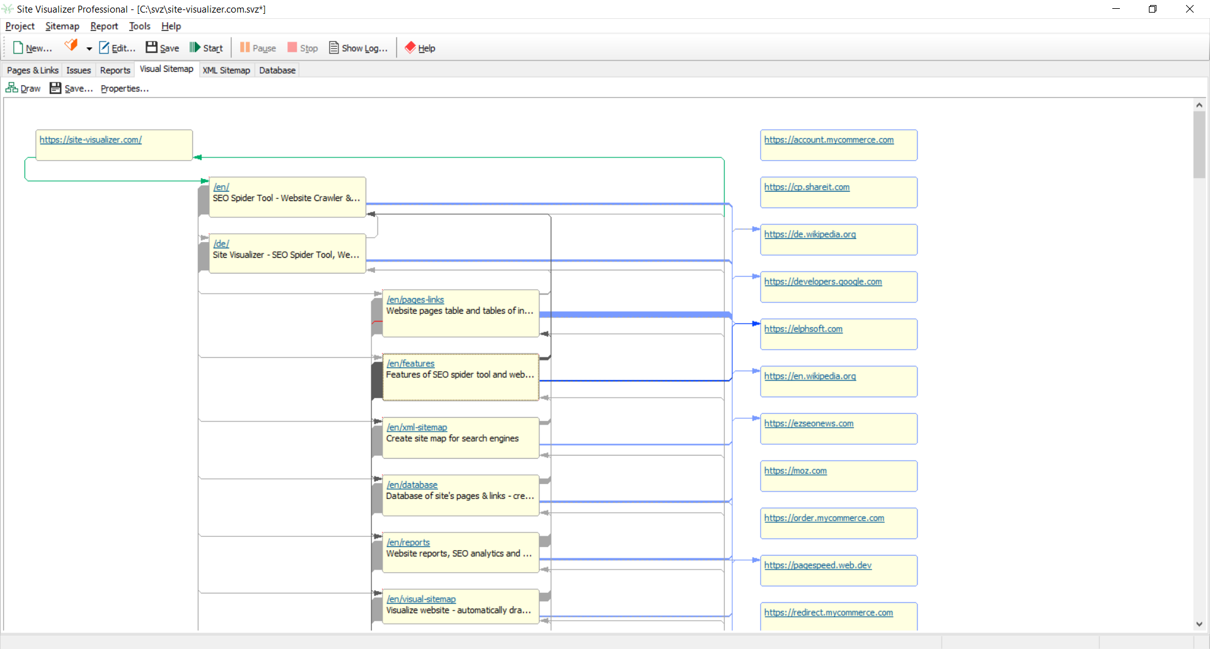Click the scroll down arrow of the sitemap

pos(1199,624)
